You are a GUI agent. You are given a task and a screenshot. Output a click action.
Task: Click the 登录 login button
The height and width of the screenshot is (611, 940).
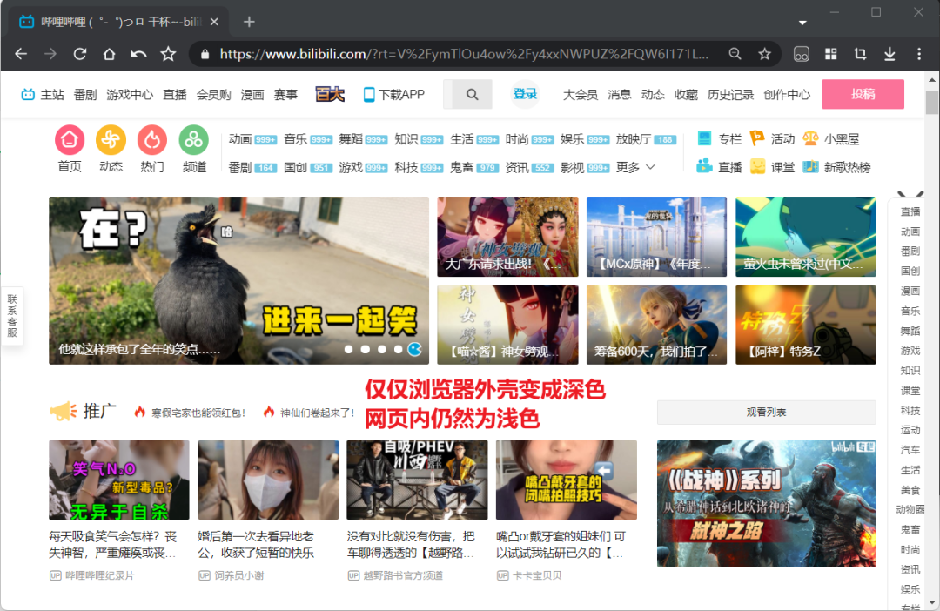(525, 93)
